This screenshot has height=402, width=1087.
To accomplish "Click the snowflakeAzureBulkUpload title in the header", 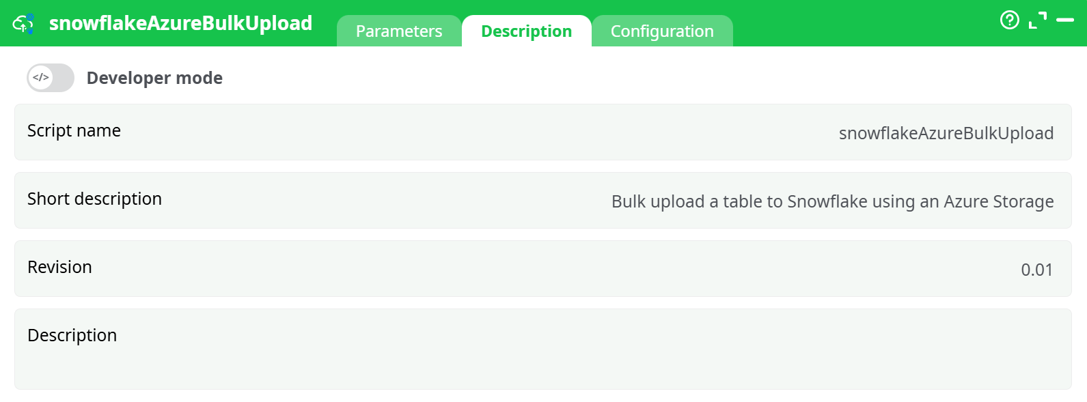I will 180,23.
